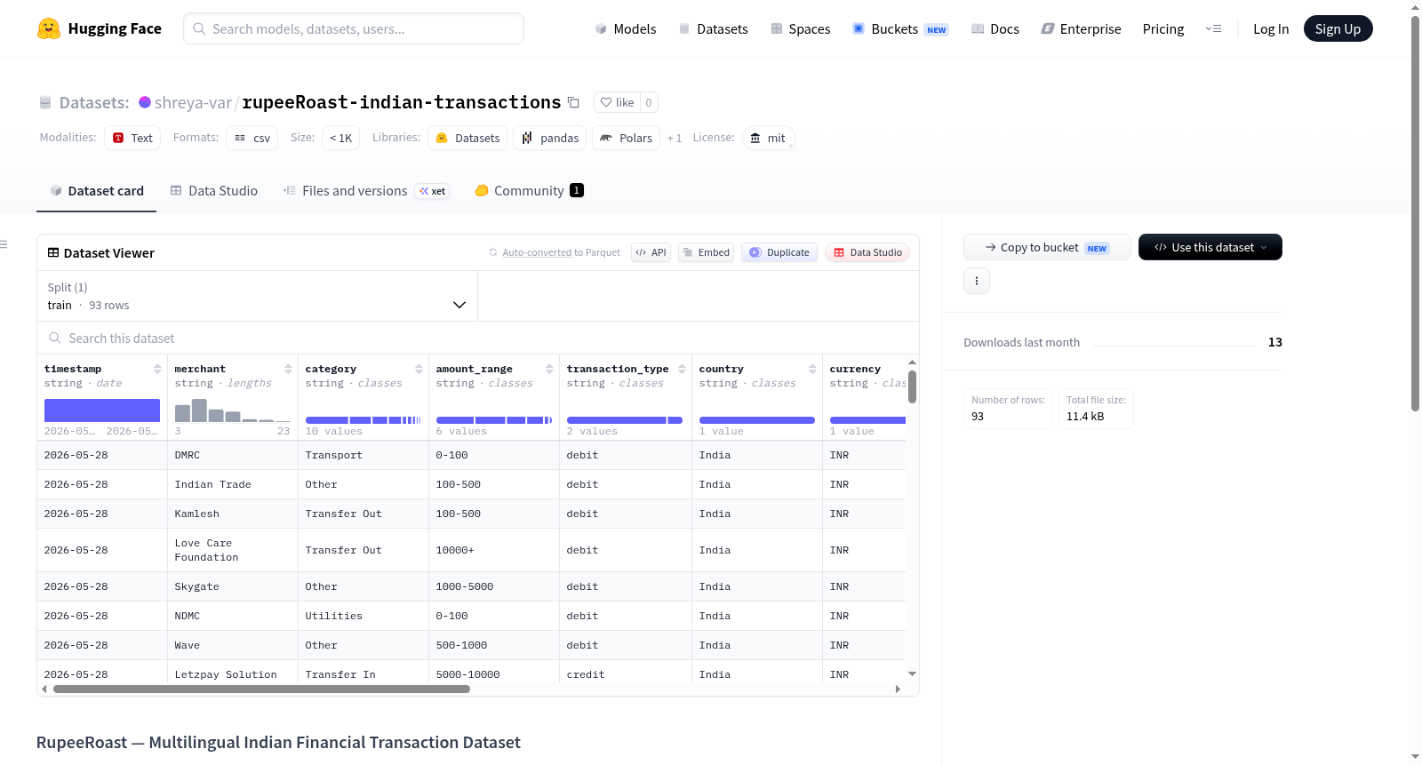1422x765 pixels.
Task: Click the shreya-var user avatar
Action: coord(145,102)
